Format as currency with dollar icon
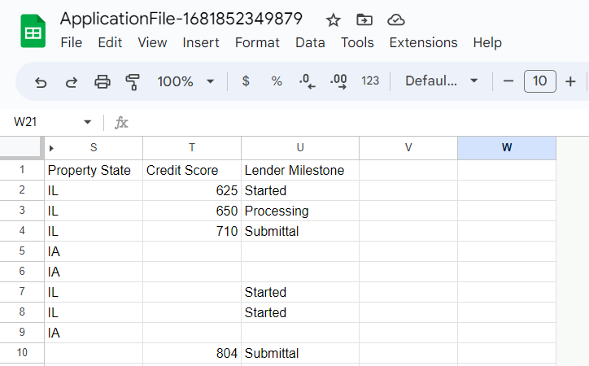 pyautogui.click(x=246, y=81)
